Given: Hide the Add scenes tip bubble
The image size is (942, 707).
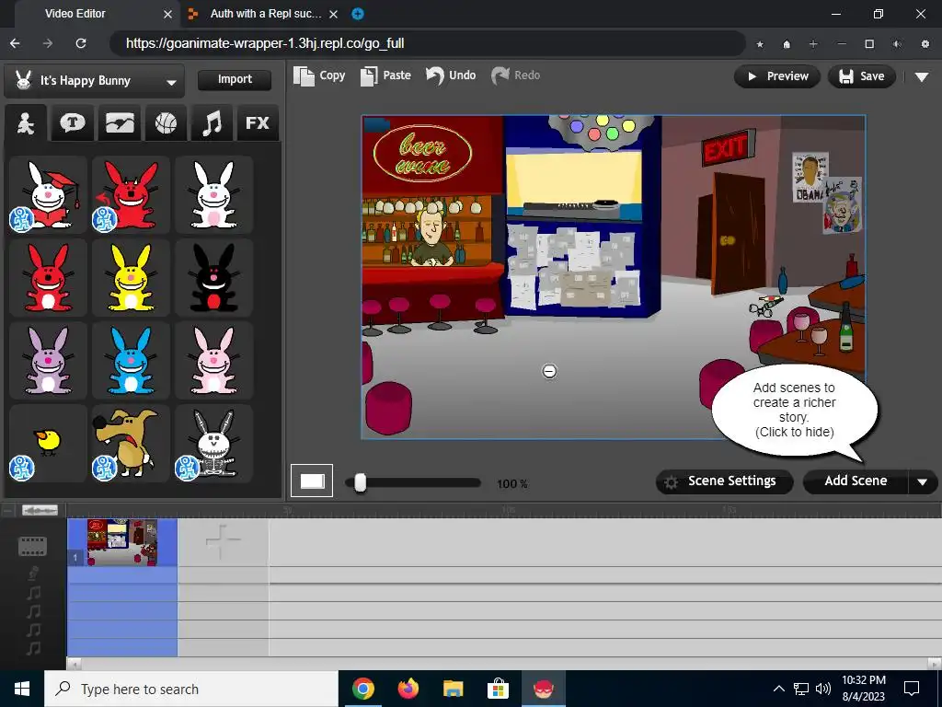Looking at the screenshot, I should pyautogui.click(x=794, y=410).
